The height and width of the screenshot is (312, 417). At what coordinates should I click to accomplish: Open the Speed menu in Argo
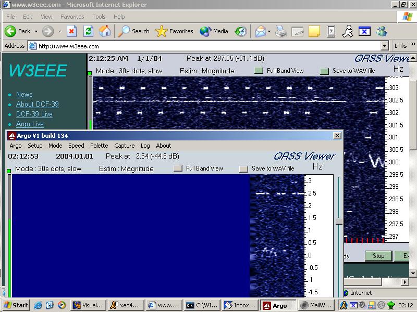(76, 146)
